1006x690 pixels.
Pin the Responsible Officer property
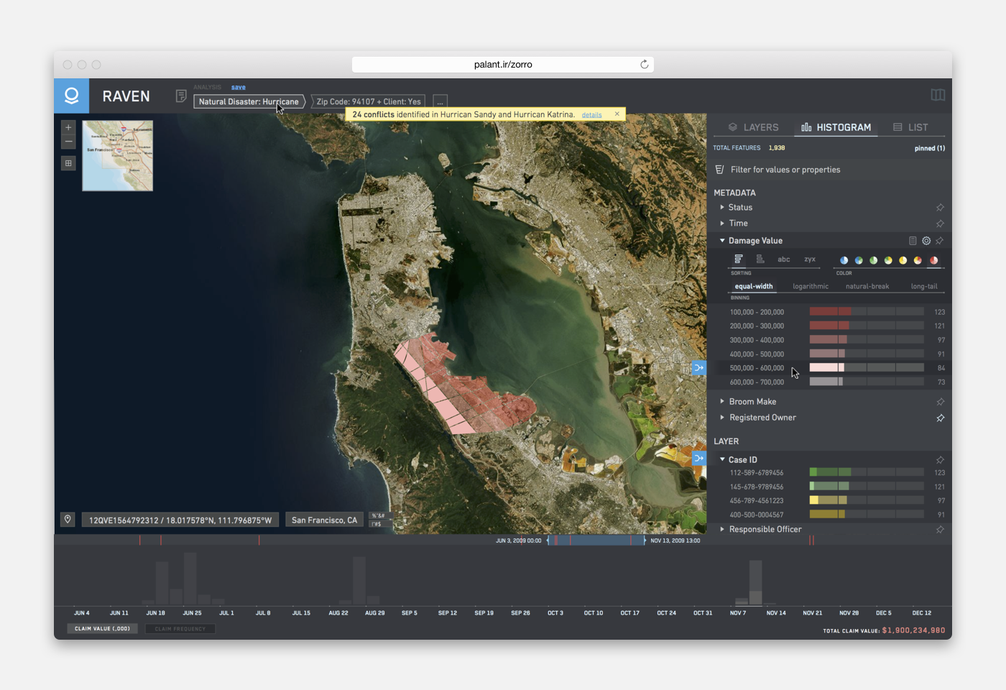[x=940, y=530]
